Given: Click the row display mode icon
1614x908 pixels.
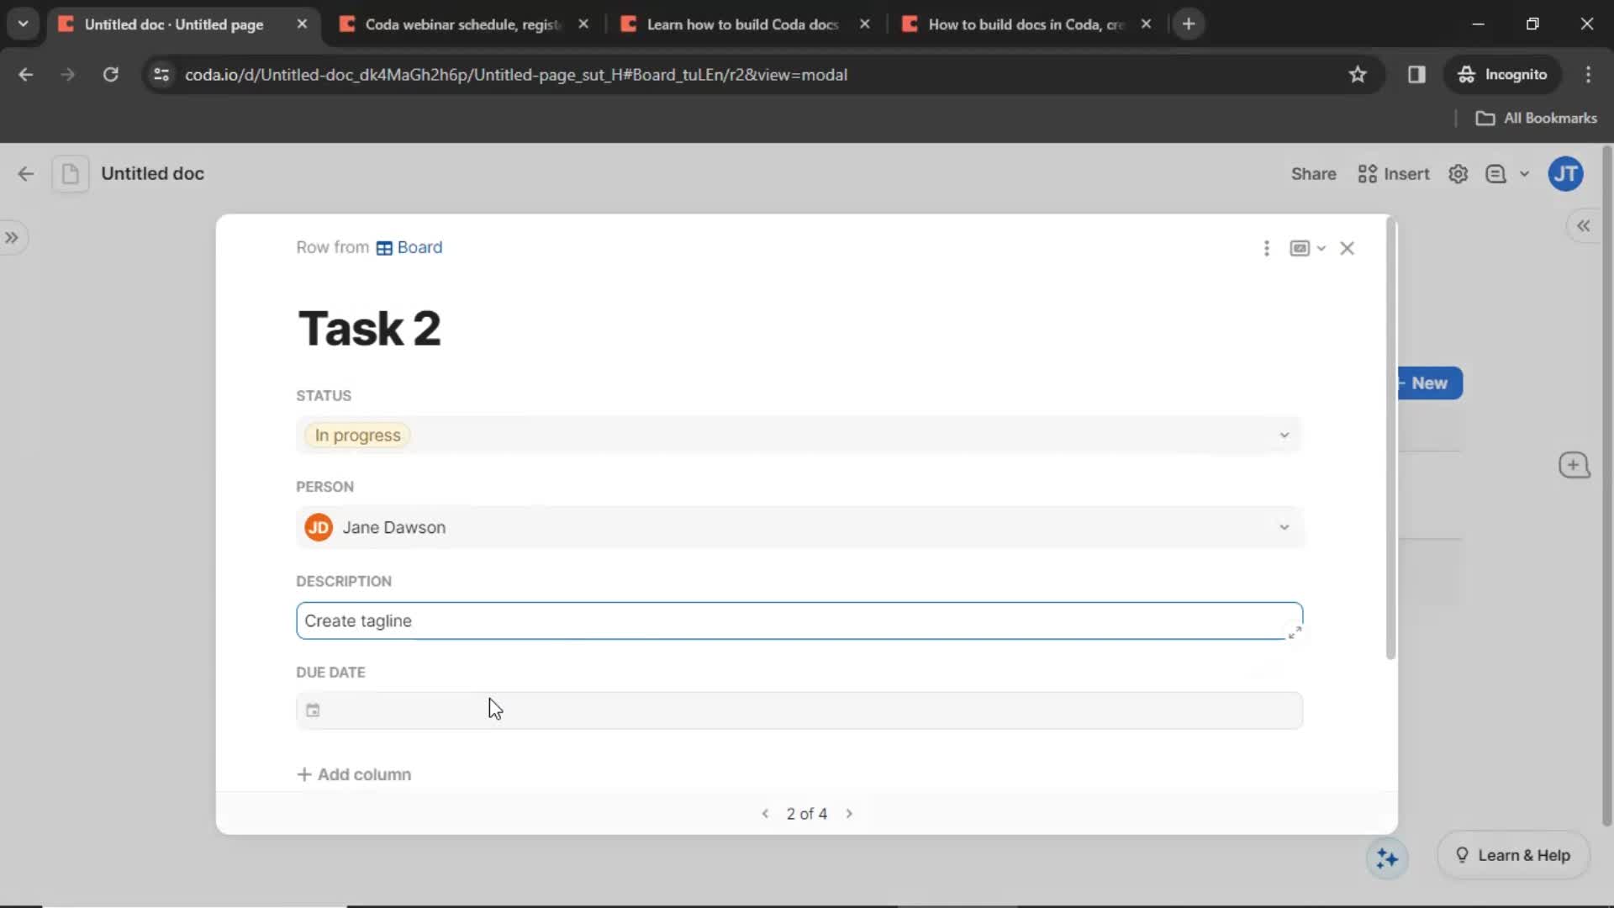Looking at the screenshot, I should 1299,247.
